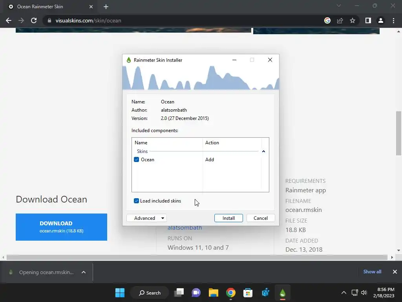Go back using the browser back arrow
This screenshot has width=402, height=302.
9,20
